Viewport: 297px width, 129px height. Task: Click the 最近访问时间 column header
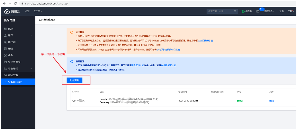click(x=217, y=92)
